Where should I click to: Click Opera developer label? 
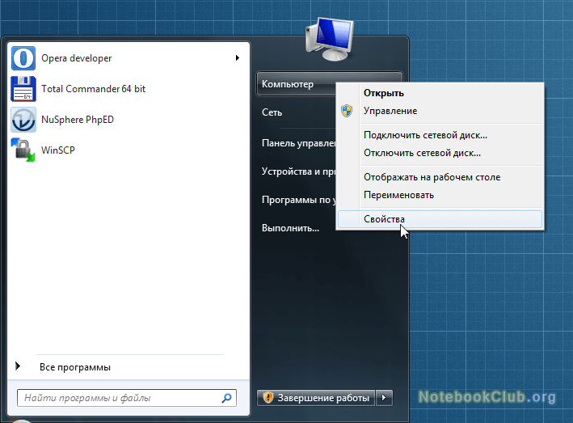click(77, 58)
